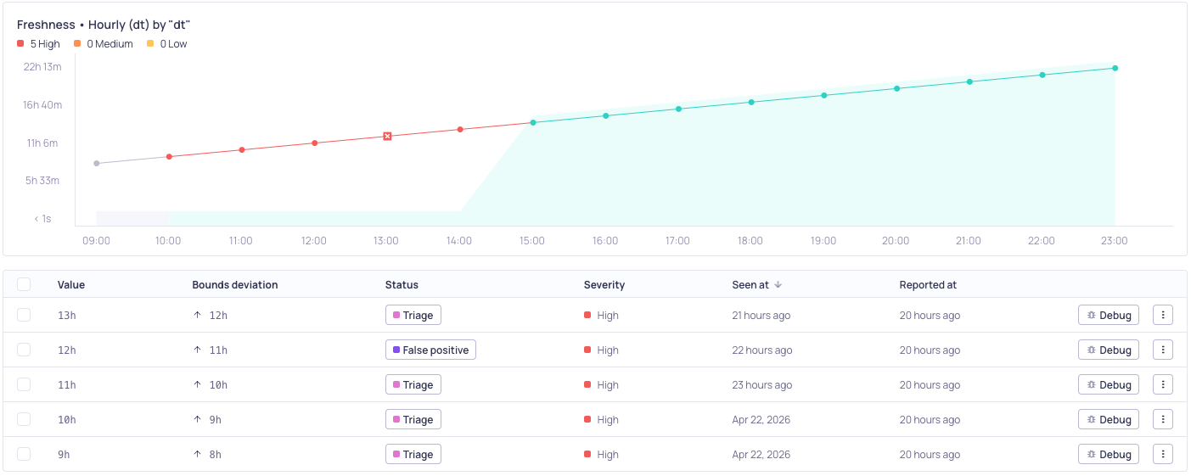Viewport: 1191px width, 476px height.
Task: Open the False positive status dropdown
Action: pyautogui.click(x=430, y=350)
